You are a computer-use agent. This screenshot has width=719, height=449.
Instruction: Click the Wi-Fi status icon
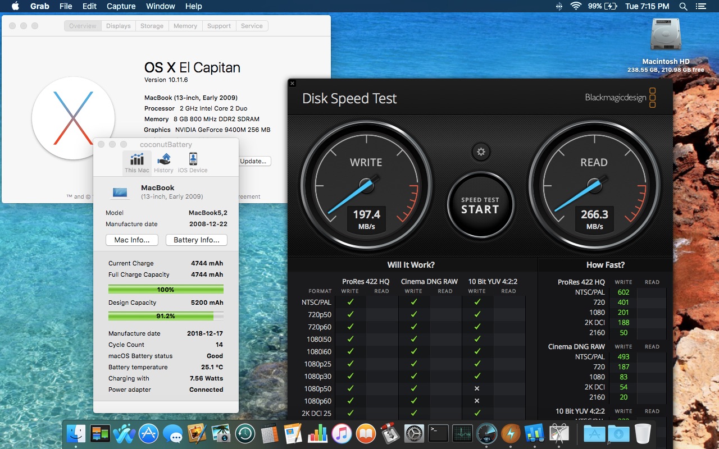click(575, 6)
